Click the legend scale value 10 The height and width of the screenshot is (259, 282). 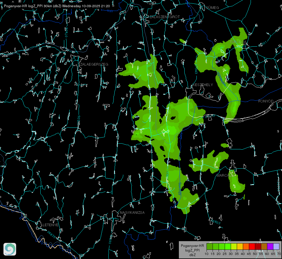point(207,254)
